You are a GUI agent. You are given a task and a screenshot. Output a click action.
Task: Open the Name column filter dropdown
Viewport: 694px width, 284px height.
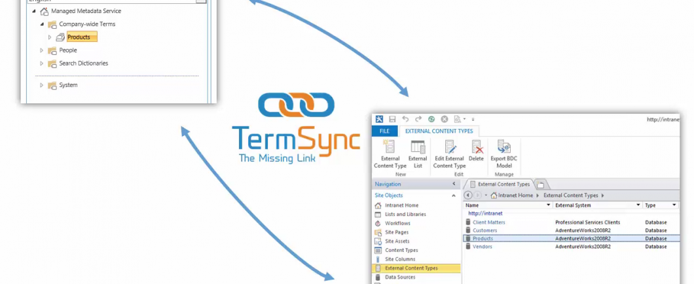[549, 205]
